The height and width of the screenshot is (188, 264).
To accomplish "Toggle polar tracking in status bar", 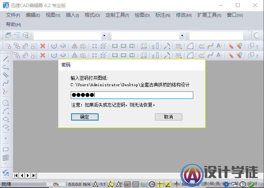I will click(x=152, y=184).
